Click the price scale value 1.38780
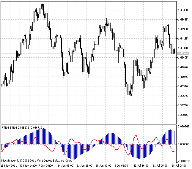Image resolution: width=192 pixels, height=169 pixels. click(183, 105)
